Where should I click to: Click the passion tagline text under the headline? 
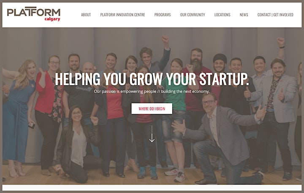click(x=152, y=91)
